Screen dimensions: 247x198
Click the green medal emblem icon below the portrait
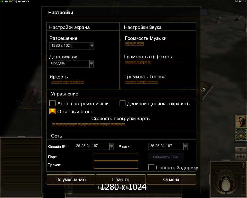[241, 134]
